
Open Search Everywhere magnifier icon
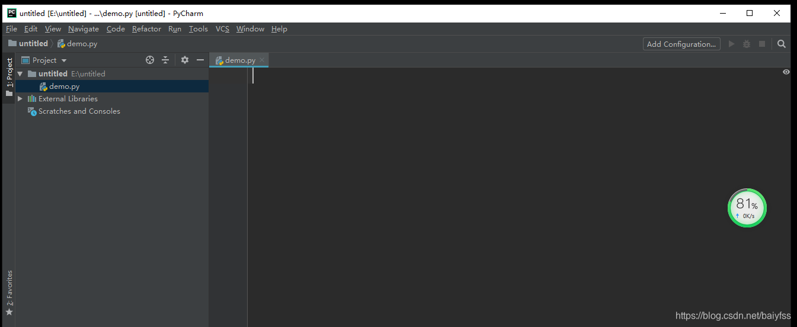[782, 44]
